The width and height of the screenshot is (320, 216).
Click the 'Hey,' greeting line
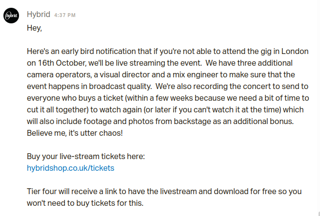click(34, 28)
